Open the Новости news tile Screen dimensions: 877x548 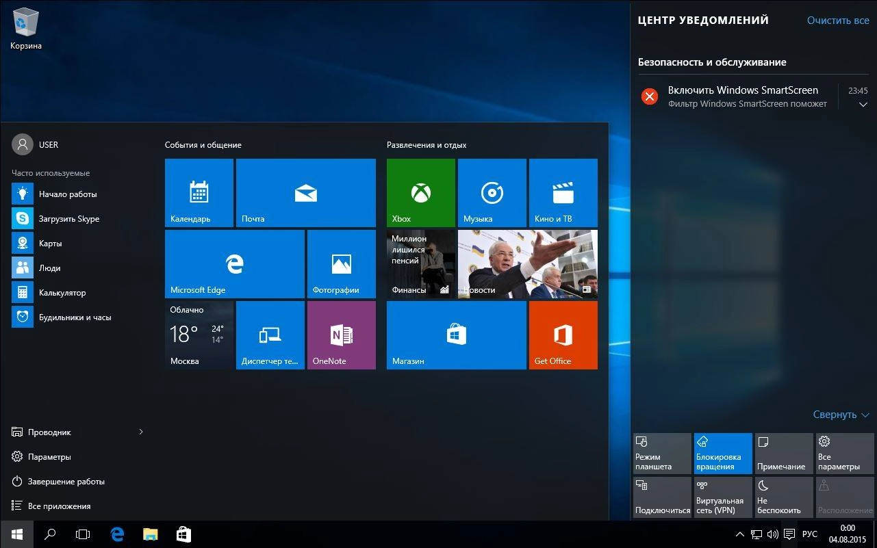pyautogui.click(x=528, y=264)
